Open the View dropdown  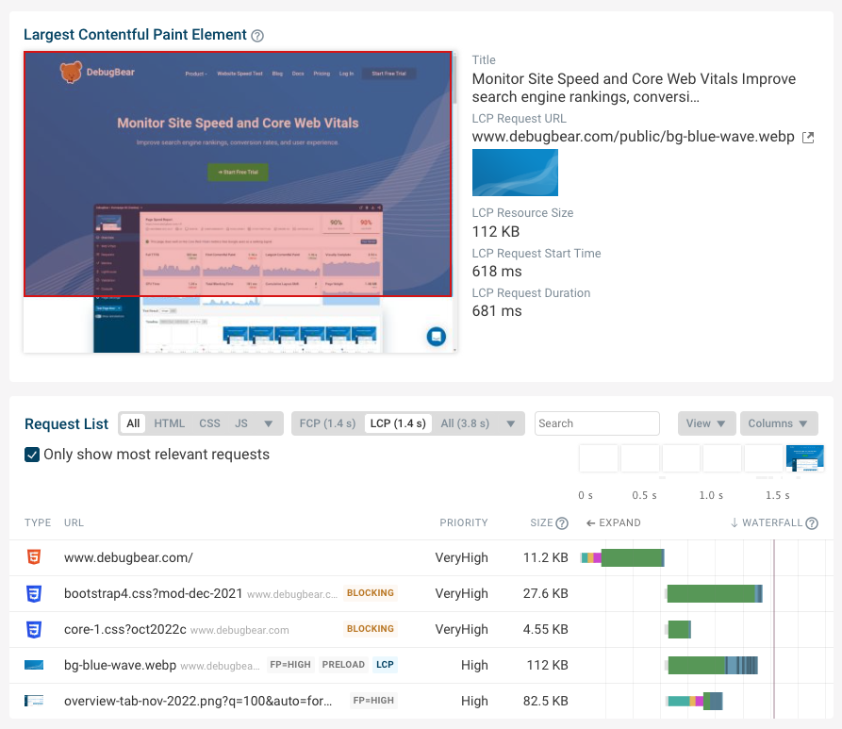coord(705,423)
